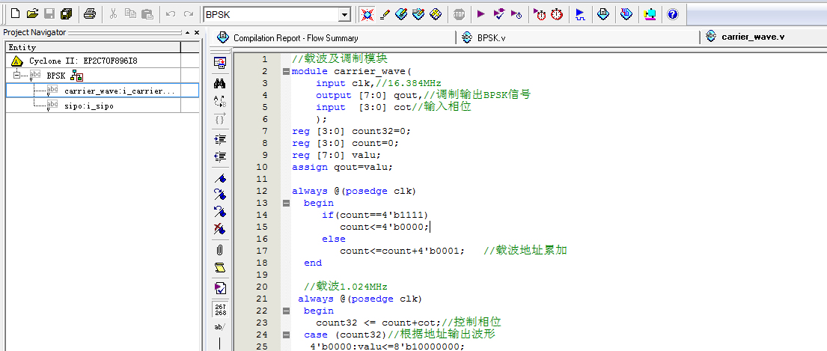Click the New file icon
The height and width of the screenshot is (351, 827).
pos(13,14)
